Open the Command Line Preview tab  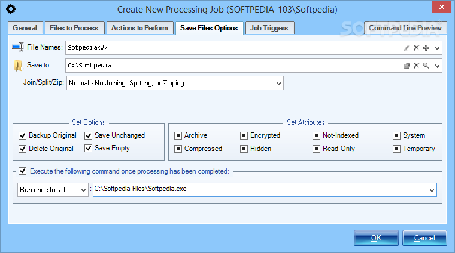[x=405, y=28]
